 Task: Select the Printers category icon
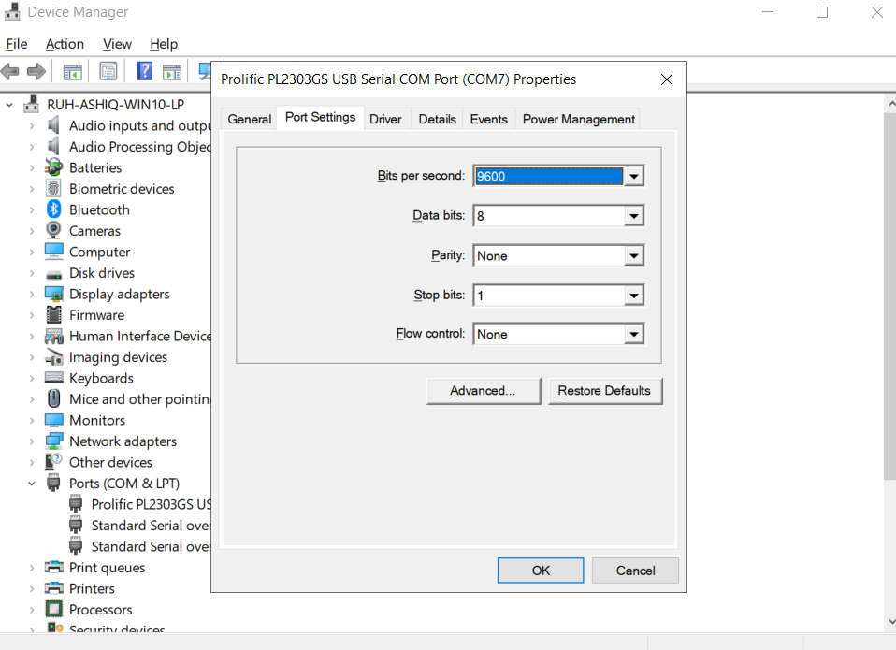click(x=53, y=588)
